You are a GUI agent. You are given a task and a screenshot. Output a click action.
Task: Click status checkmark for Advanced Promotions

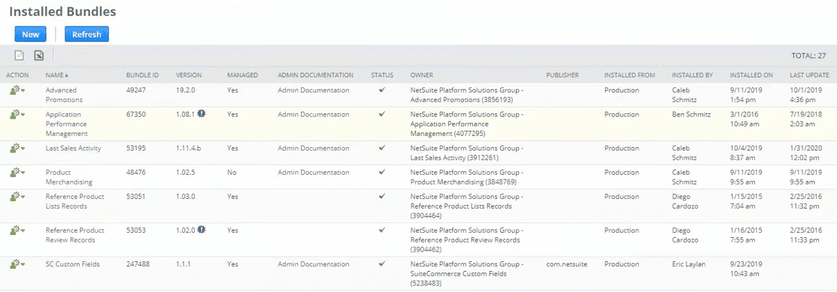click(x=382, y=90)
